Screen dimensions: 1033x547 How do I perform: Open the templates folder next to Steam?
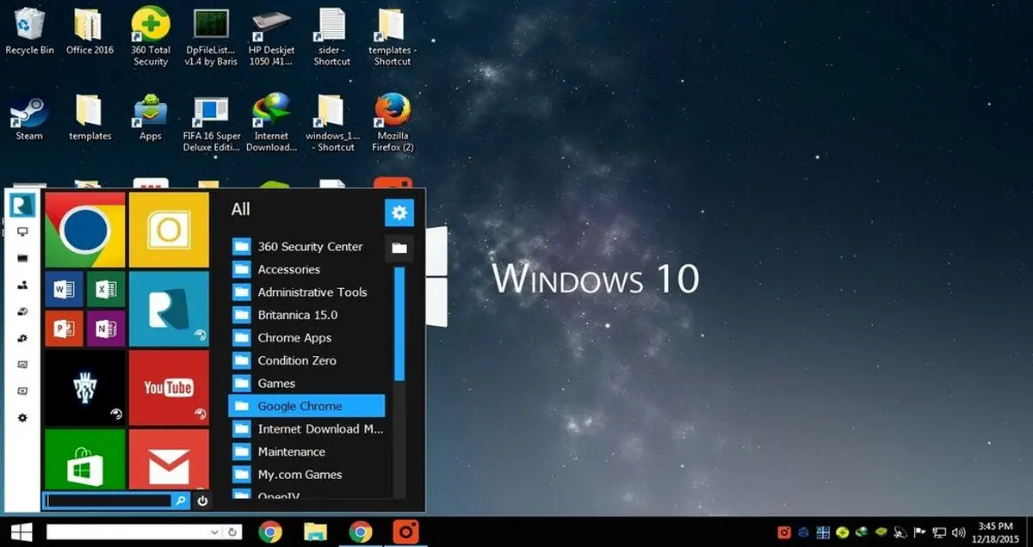pos(90,118)
